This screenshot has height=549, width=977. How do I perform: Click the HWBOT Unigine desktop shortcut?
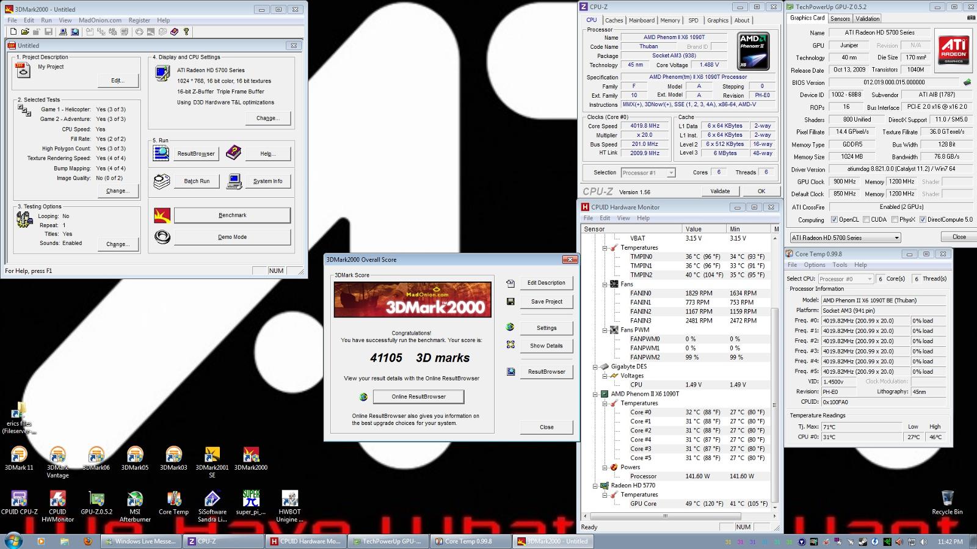(x=289, y=507)
